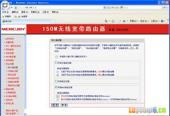Open search provider dropdown arrow
The height and width of the screenshot is (116, 170).
tap(167, 8)
